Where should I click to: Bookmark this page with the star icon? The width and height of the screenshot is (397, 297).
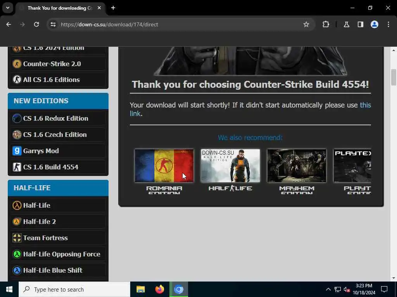[306, 24]
